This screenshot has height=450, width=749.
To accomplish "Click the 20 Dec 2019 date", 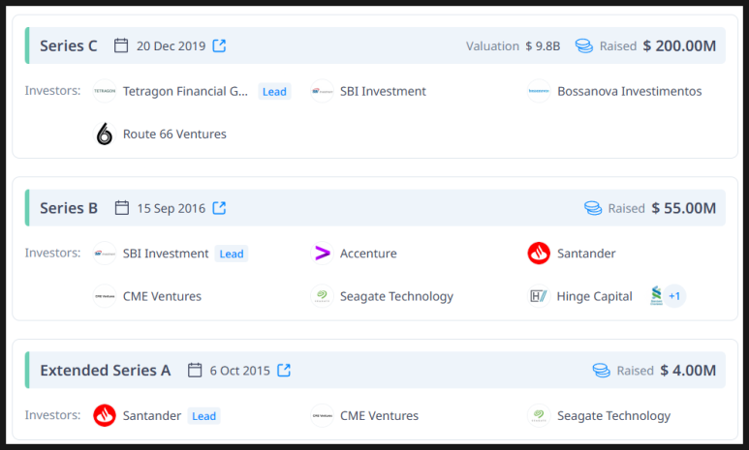I will click(x=171, y=45).
